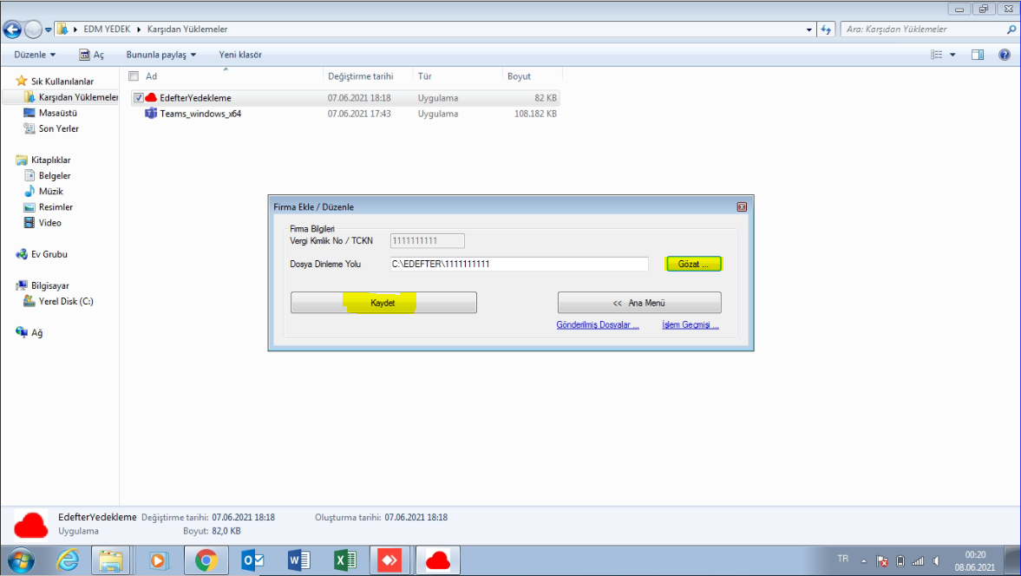Viewport: 1021px width, 576px height.
Task: Click the AnyDesk icon in taskbar
Action: 391,561
